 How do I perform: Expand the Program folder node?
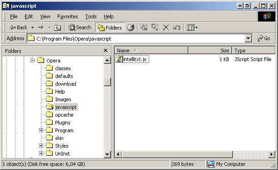pos(41,130)
